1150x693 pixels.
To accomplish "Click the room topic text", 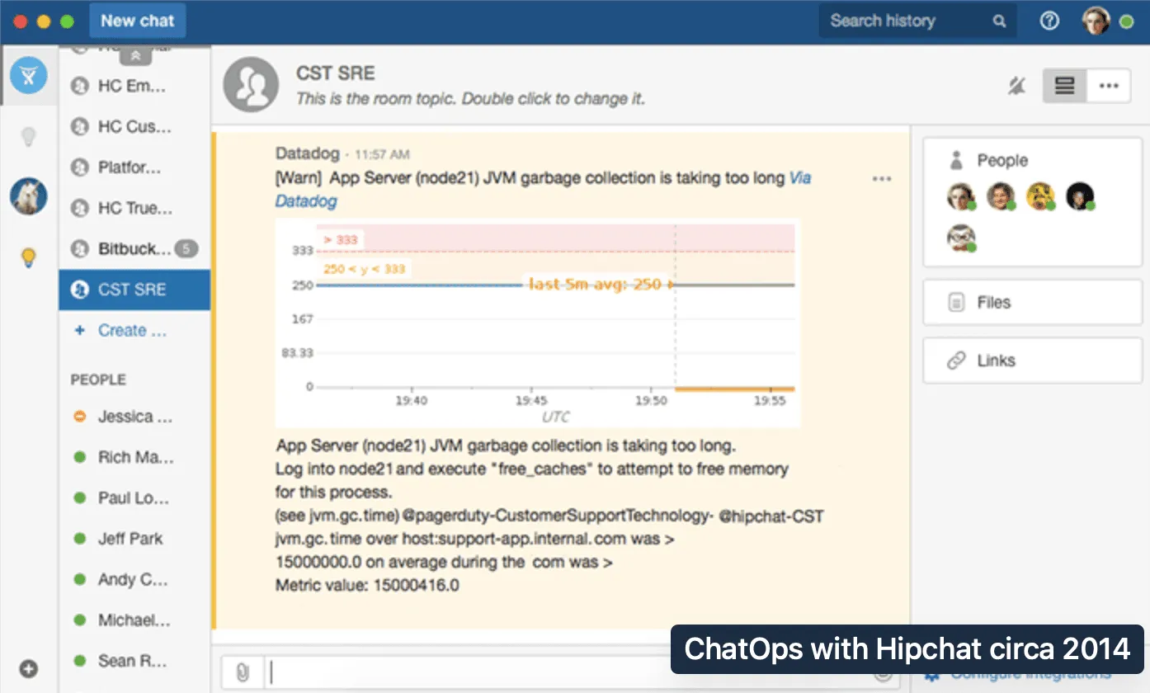I will [470, 99].
